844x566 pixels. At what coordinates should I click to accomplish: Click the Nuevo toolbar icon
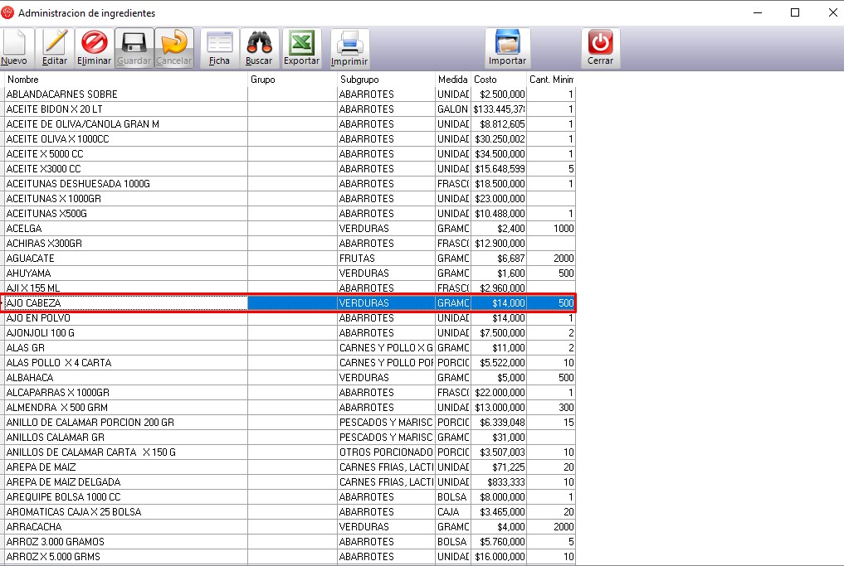15,48
